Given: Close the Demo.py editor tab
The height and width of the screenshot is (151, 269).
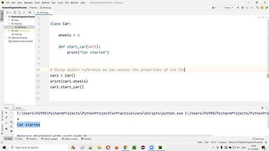Looking at the screenshot, I should tap(50, 13).
